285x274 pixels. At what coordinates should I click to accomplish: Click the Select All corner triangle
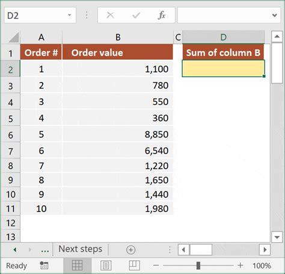[x=14, y=37]
